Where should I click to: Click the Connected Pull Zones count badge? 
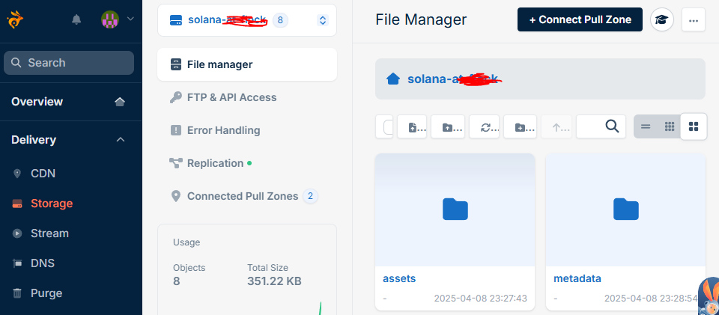(310, 197)
